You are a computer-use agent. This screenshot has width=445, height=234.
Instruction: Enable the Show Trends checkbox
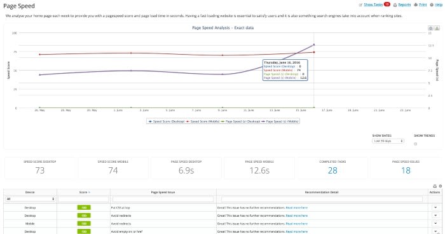(416, 144)
